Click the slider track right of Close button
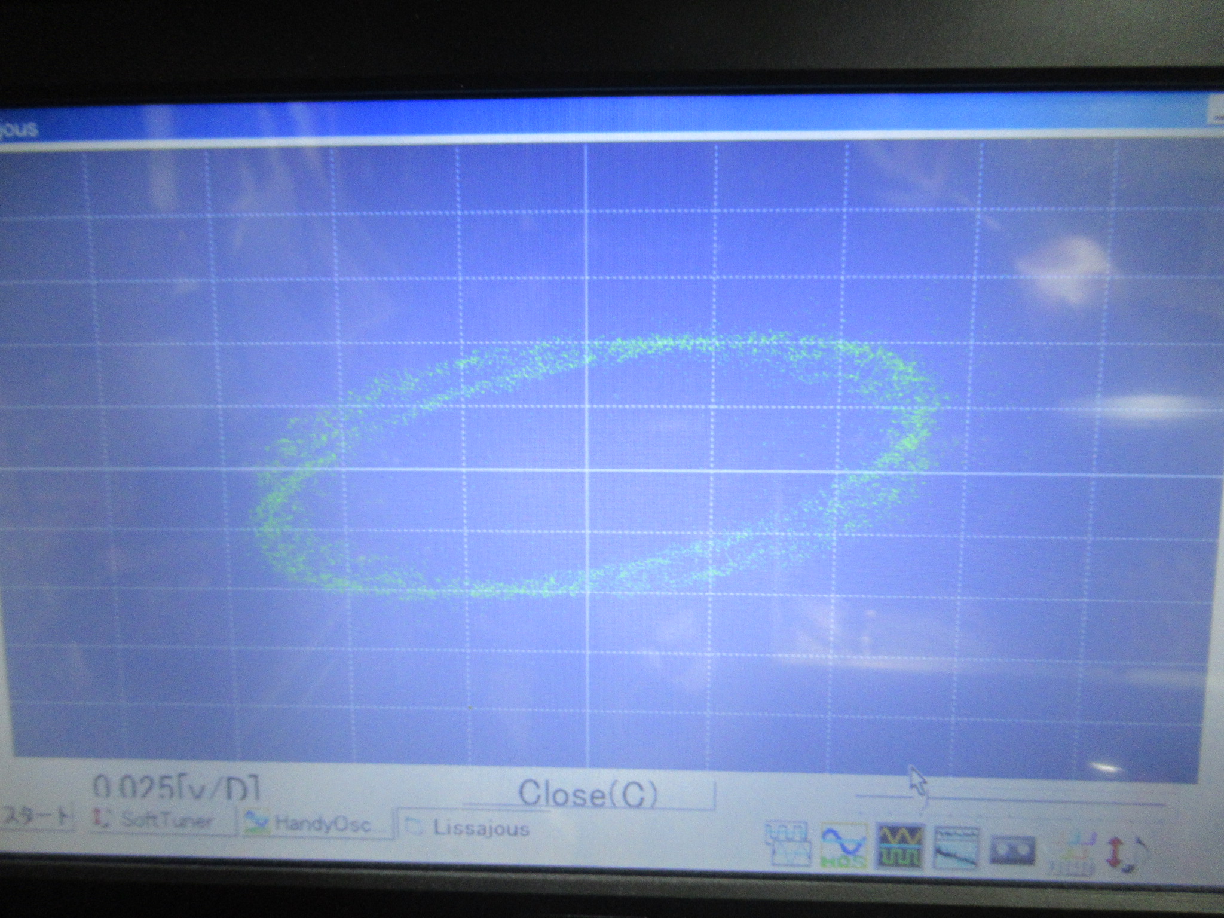The height and width of the screenshot is (918, 1224). pyautogui.click(x=1016, y=801)
